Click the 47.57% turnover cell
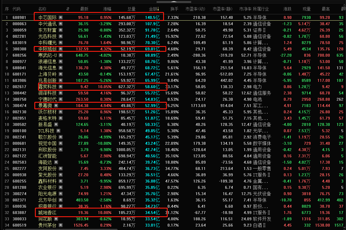The width and height of the screenshot is (346, 230). 173,181
